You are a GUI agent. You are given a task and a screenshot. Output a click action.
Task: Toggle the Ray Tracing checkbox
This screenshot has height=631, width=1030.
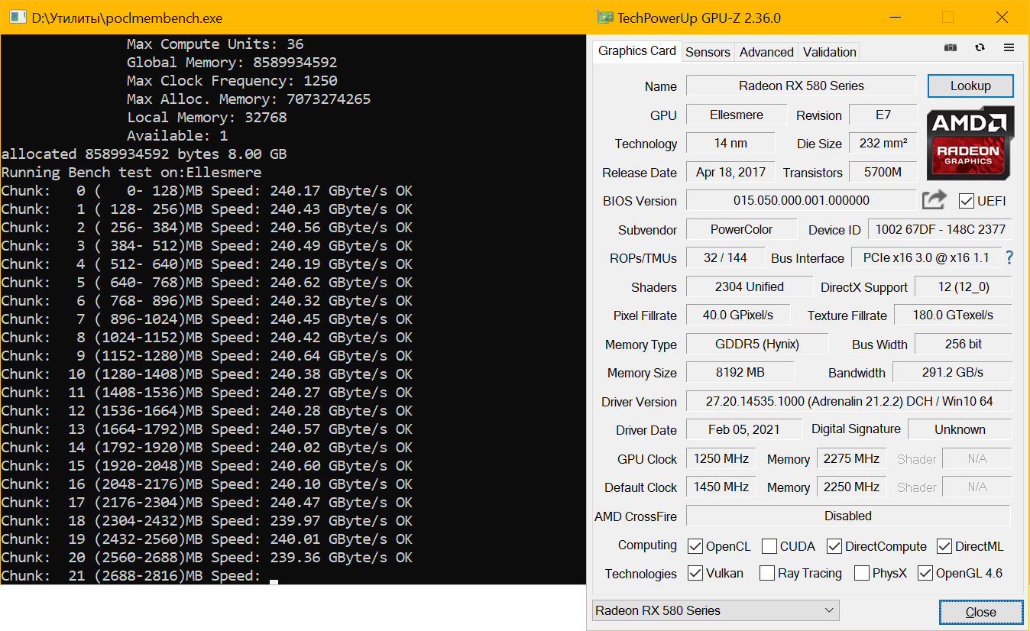click(767, 573)
